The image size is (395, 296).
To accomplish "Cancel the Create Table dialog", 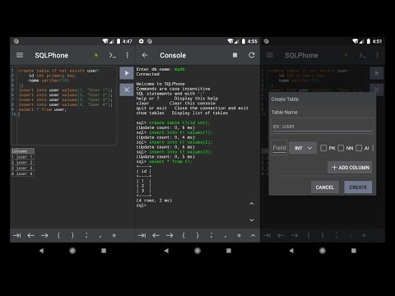I will [325, 187].
